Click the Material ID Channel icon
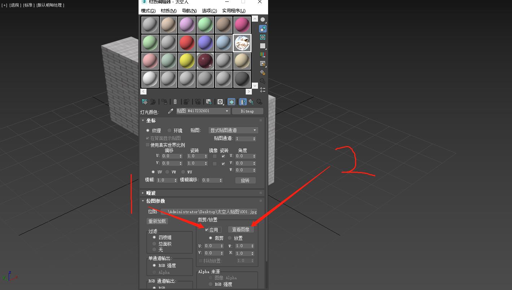 pyautogui.click(x=220, y=102)
